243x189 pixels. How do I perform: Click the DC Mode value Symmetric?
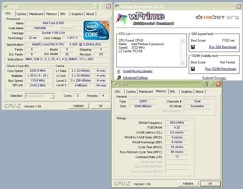click(x=198, y=106)
